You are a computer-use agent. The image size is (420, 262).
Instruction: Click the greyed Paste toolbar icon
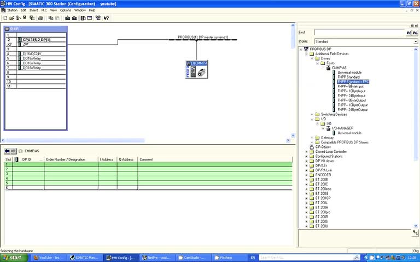(57, 18)
